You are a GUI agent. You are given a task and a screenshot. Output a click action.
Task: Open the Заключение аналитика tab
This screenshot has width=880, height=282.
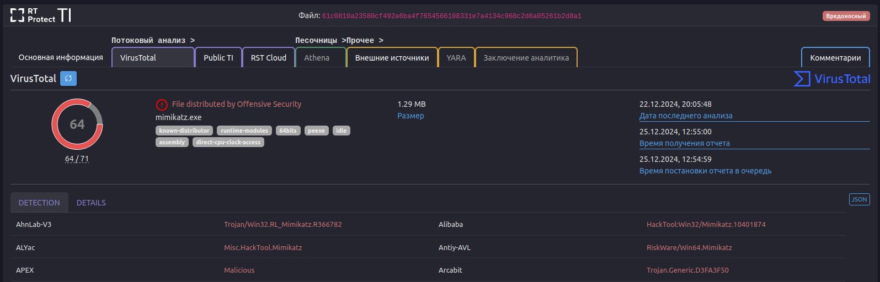(526, 58)
